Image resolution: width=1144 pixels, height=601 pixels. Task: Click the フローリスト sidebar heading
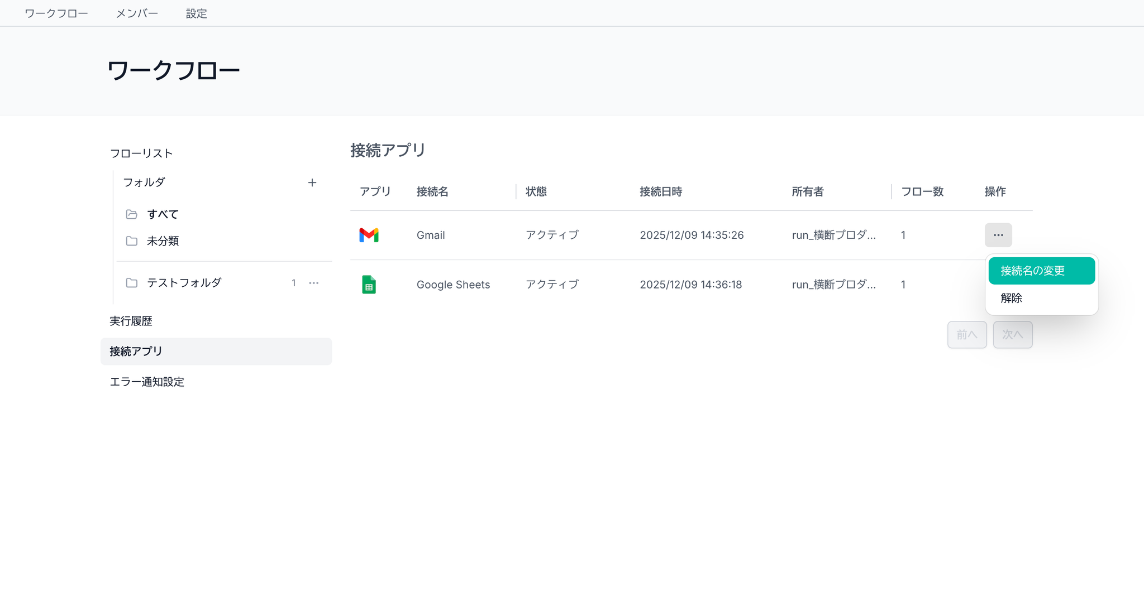click(x=141, y=153)
